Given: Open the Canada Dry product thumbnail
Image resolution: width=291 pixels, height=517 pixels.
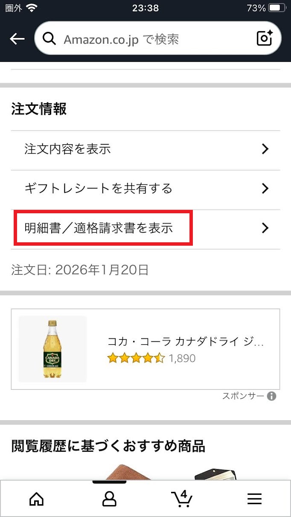Looking at the screenshot, I should point(52,349).
